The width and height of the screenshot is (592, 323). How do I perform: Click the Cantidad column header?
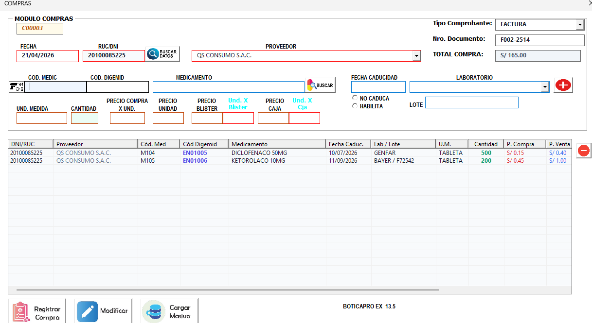(486, 144)
